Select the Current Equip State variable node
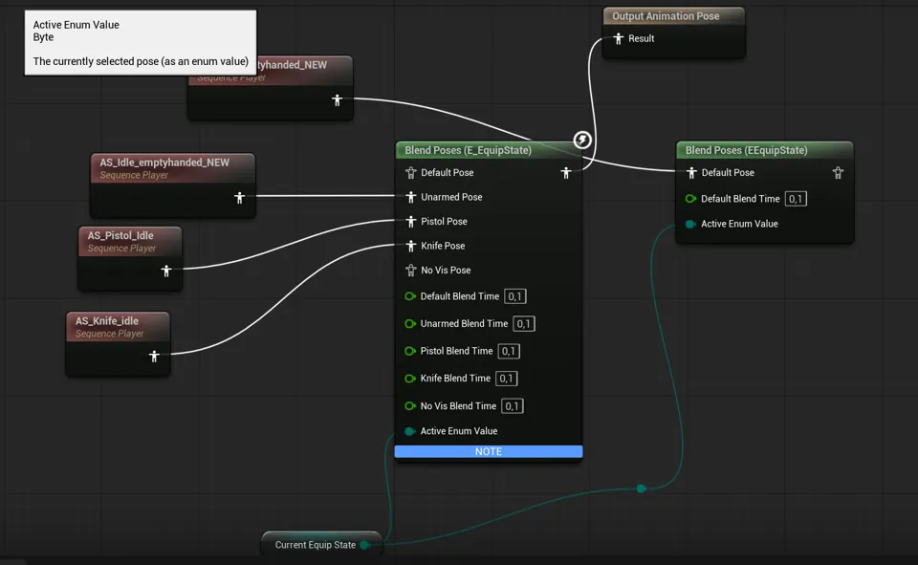The width and height of the screenshot is (918, 565). [x=321, y=545]
